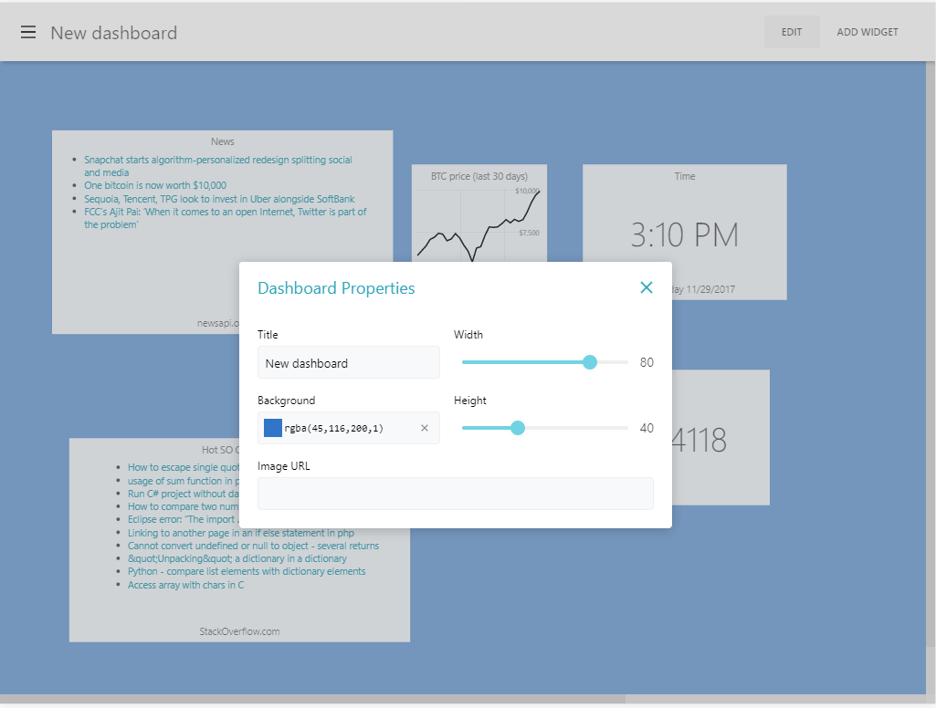
Task: Click the BTC price chart widget
Action: (x=479, y=213)
